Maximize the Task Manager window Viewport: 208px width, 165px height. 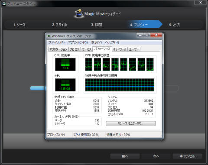tap(147, 35)
